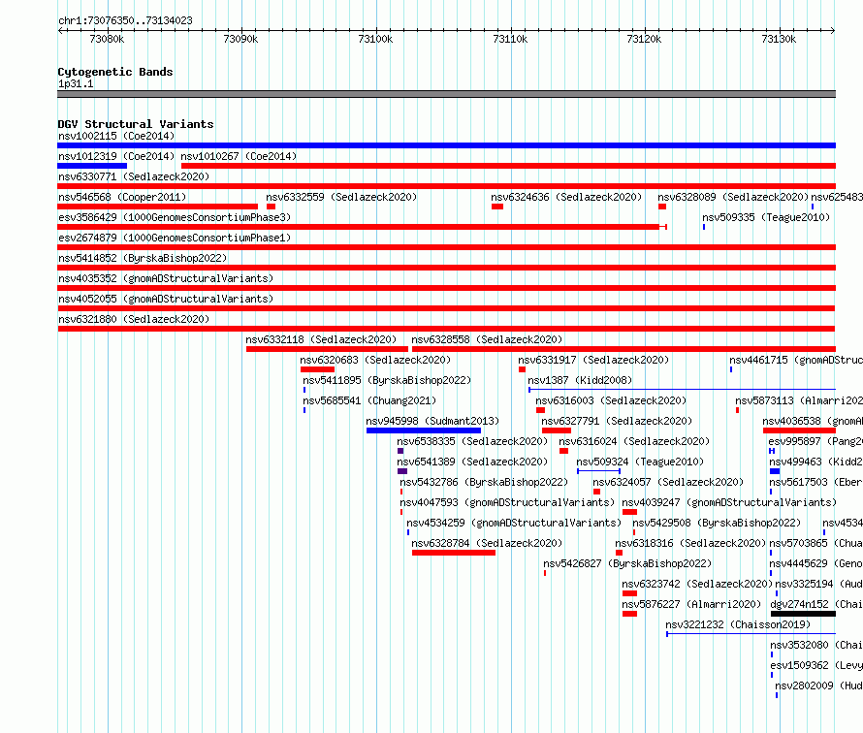
Task: Select nsv6323742 (Sedlazeck2020) label
Action: 697,584
